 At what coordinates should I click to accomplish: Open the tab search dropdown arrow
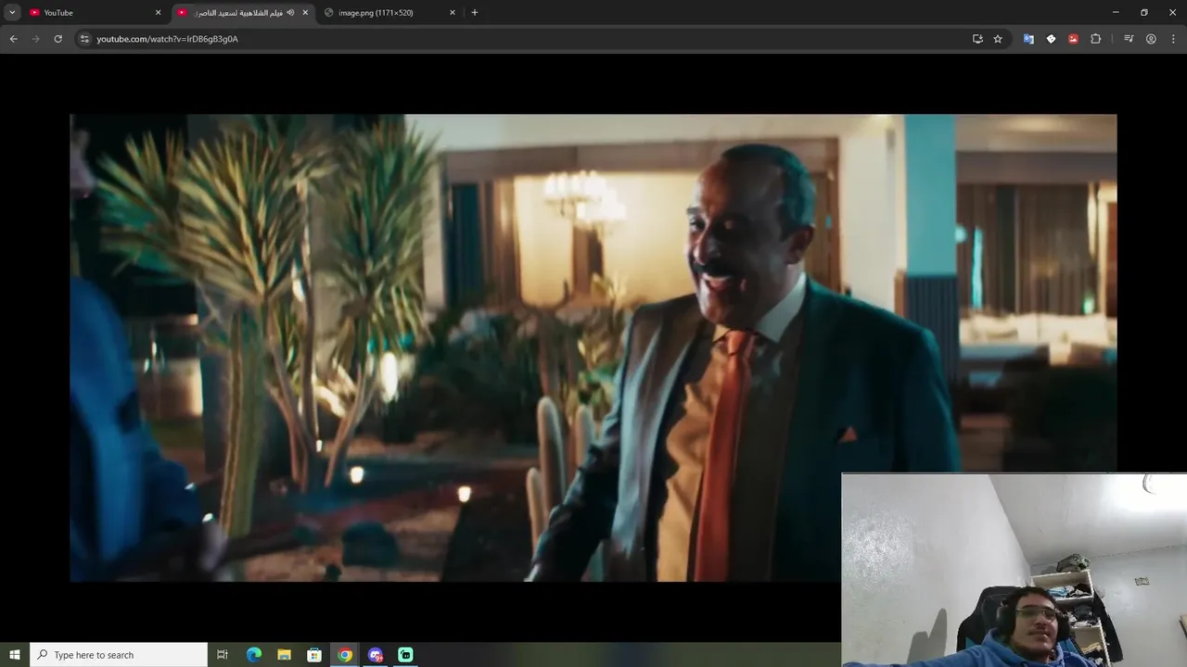point(12,12)
